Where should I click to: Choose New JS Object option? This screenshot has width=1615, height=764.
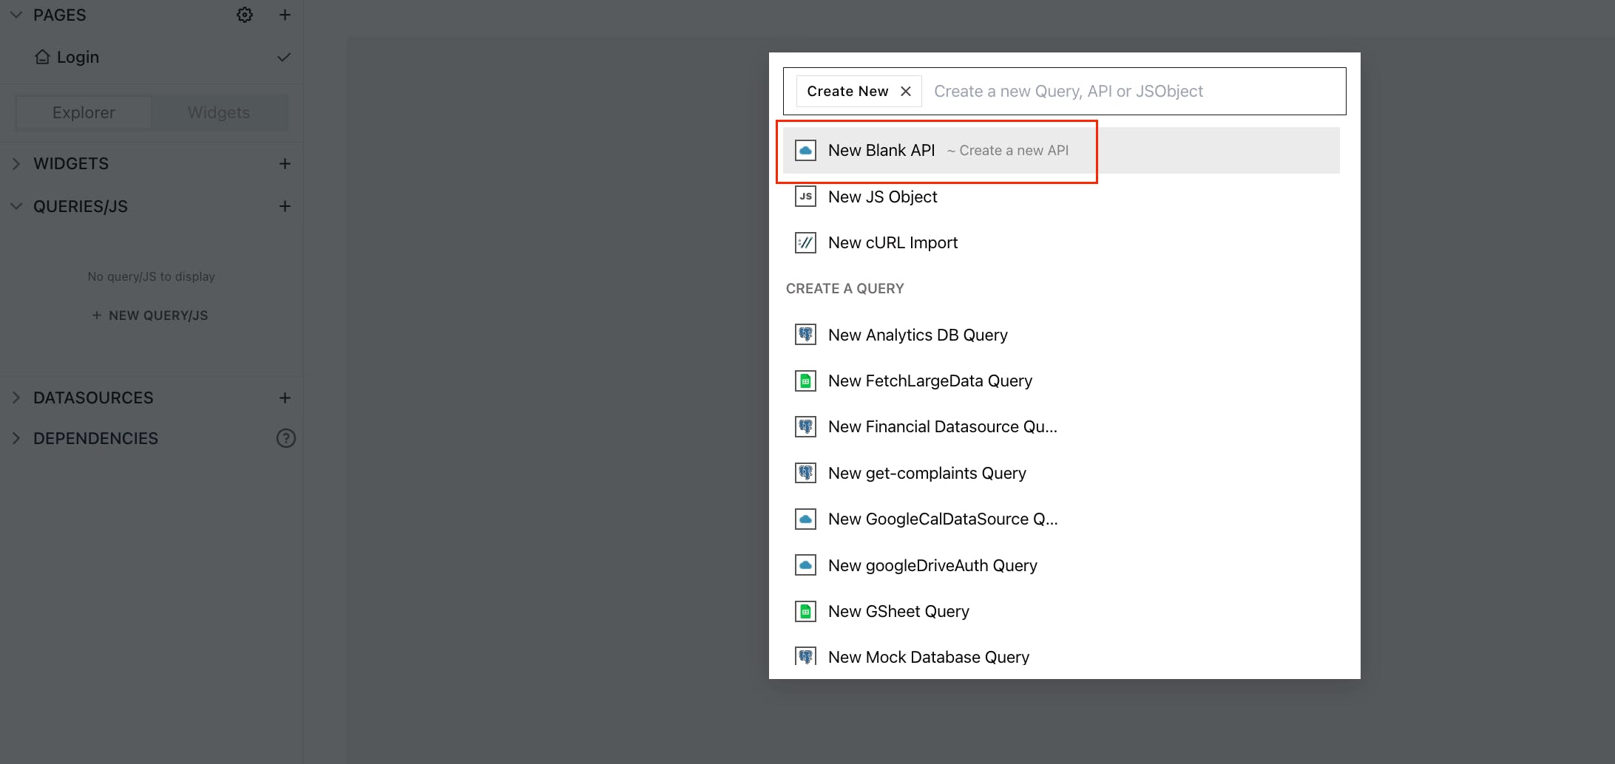pyautogui.click(x=882, y=197)
